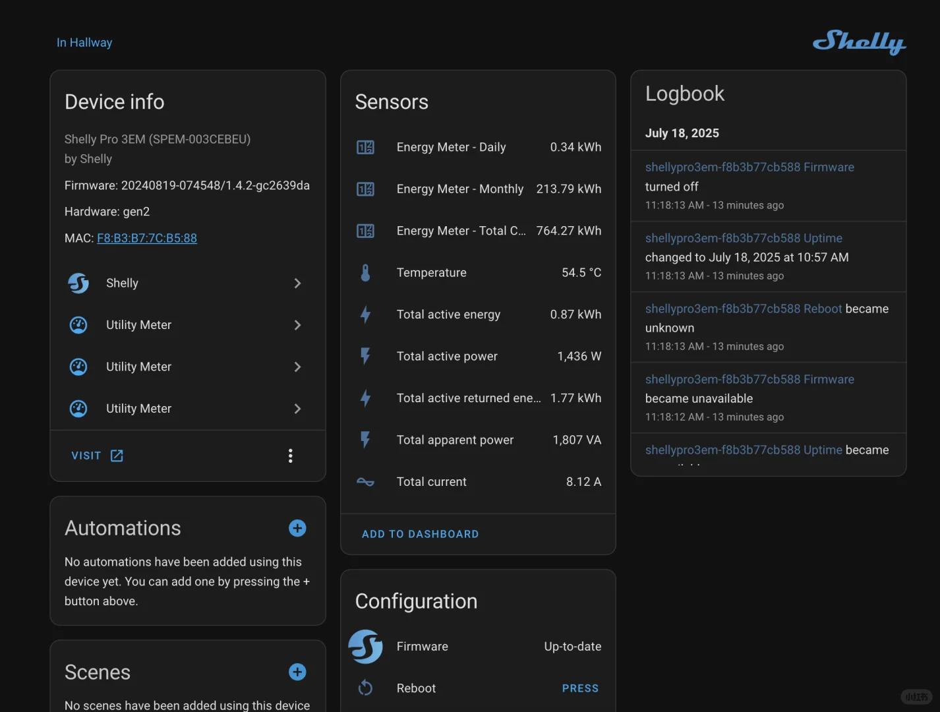
Task: Click the Automations card heading
Action: click(x=123, y=528)
